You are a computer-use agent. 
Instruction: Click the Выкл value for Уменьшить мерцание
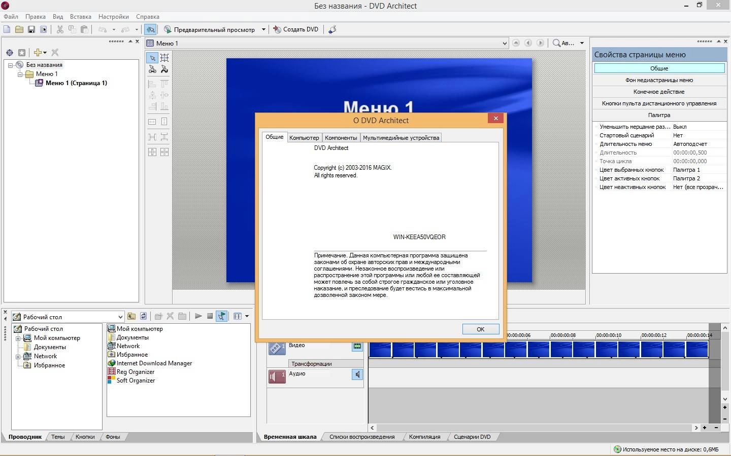coord(680,127)
